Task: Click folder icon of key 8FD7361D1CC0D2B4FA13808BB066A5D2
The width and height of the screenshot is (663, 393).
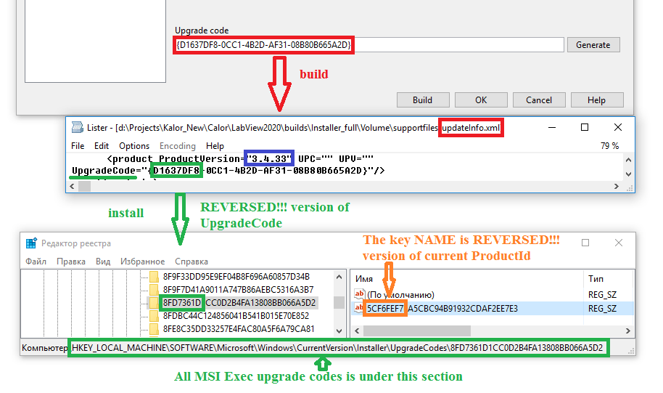Action: pos(154,303)
